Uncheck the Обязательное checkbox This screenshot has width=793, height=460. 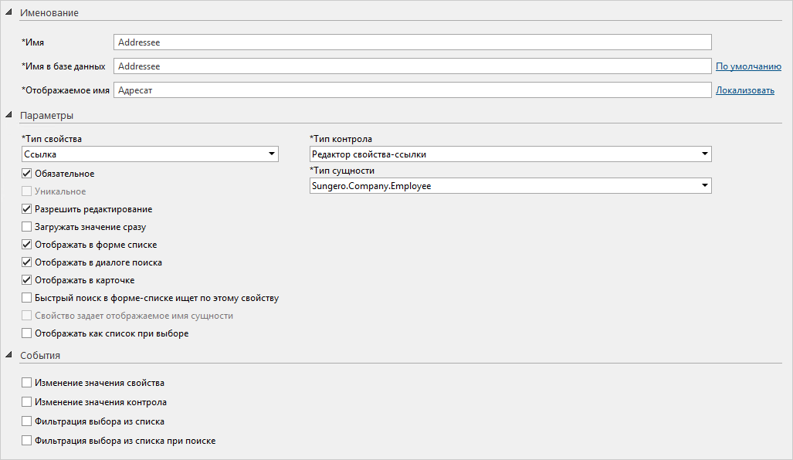click(27, 174)
